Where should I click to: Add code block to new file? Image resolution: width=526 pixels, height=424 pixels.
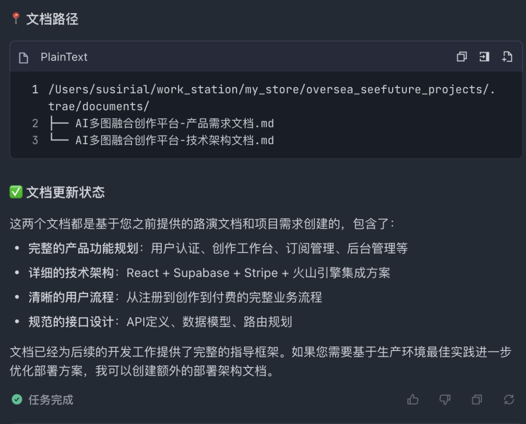[x=507, y=57]
